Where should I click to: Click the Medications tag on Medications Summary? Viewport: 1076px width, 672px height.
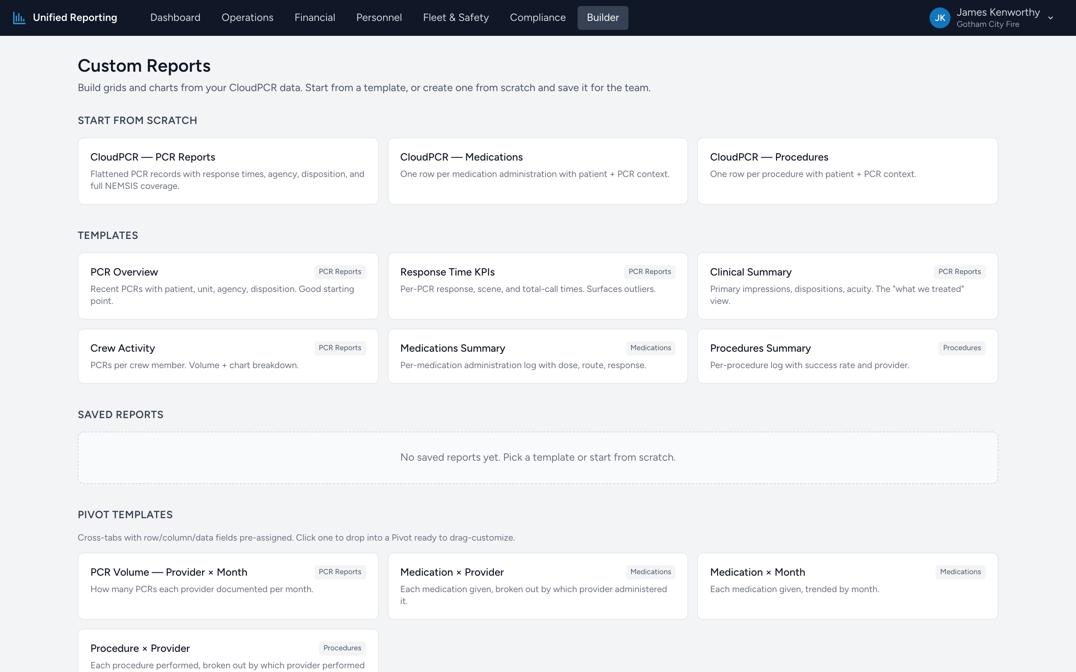(x=650, y=348)
